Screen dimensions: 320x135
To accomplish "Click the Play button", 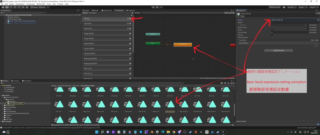I will (x=153, y=7).
